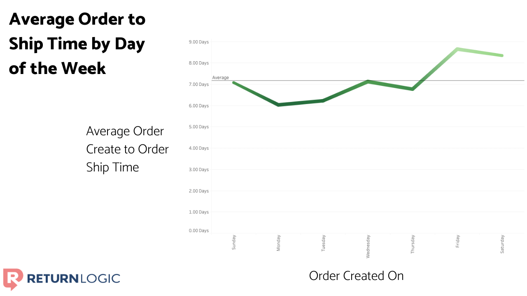Click the ReturnLogic logo icon
Screen dimensions: 527x296
[x=13, y=279]
